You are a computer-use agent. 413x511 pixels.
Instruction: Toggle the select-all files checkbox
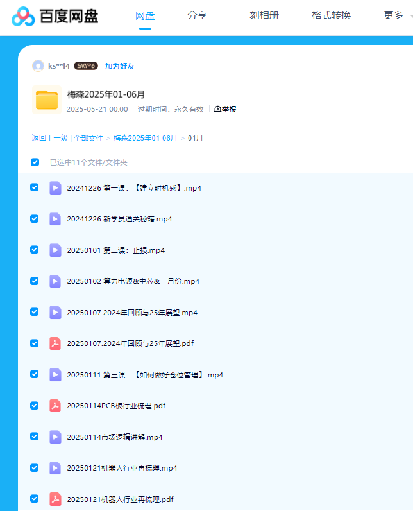[x=35, y=162]
